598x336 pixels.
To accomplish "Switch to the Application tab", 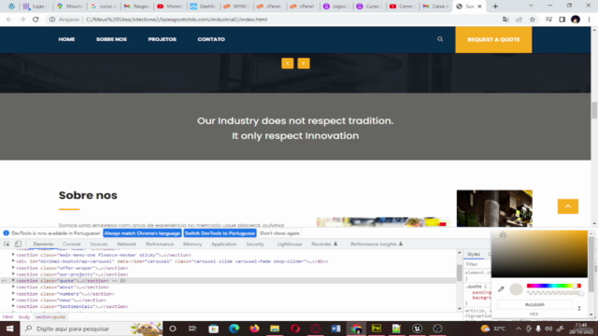I will pyautogui.click(x=224, y=244).
